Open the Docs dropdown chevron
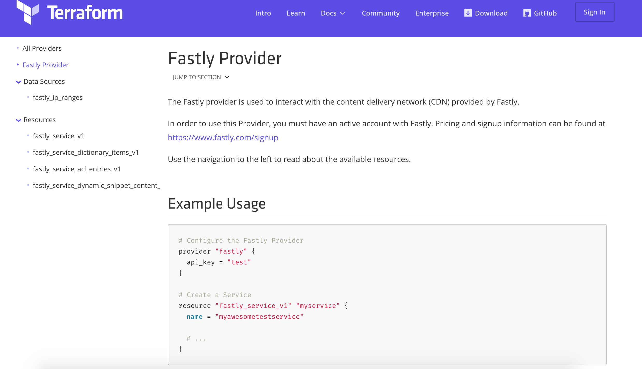Viewport: 642px width, 369px height. coord(343,13)
